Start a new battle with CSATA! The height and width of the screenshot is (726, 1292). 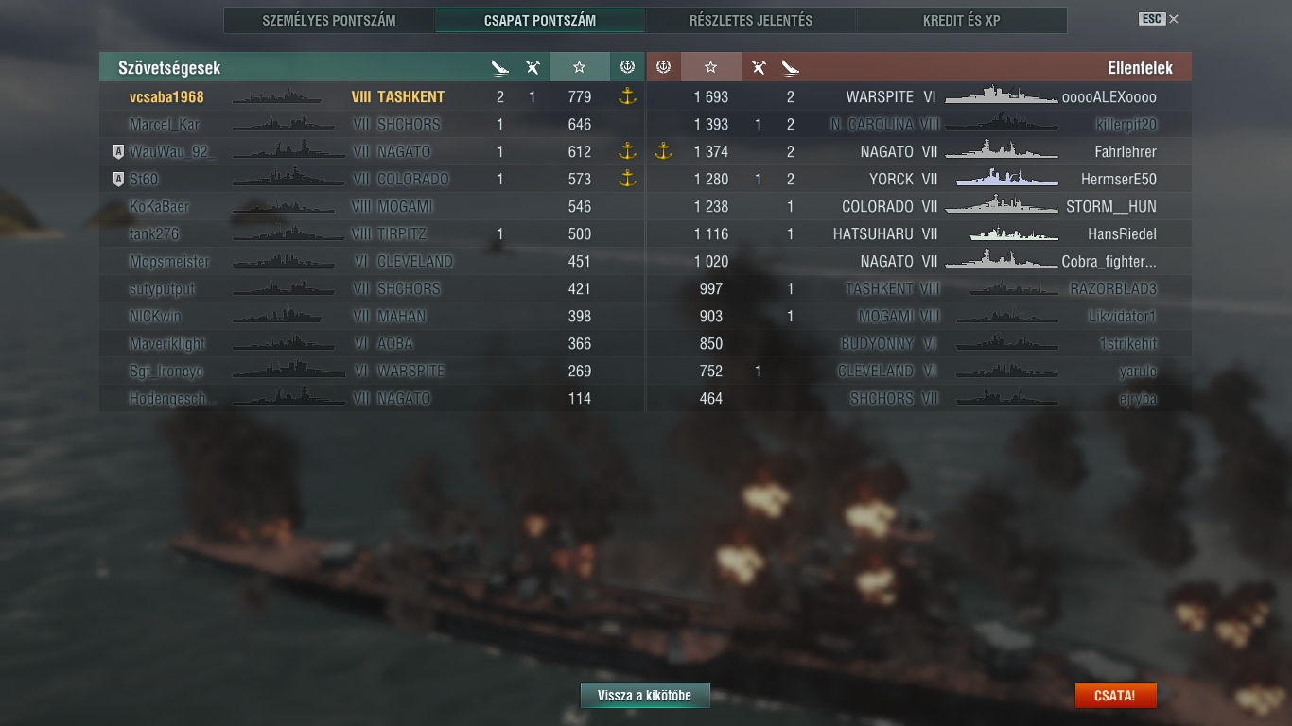coord(1115,696)
